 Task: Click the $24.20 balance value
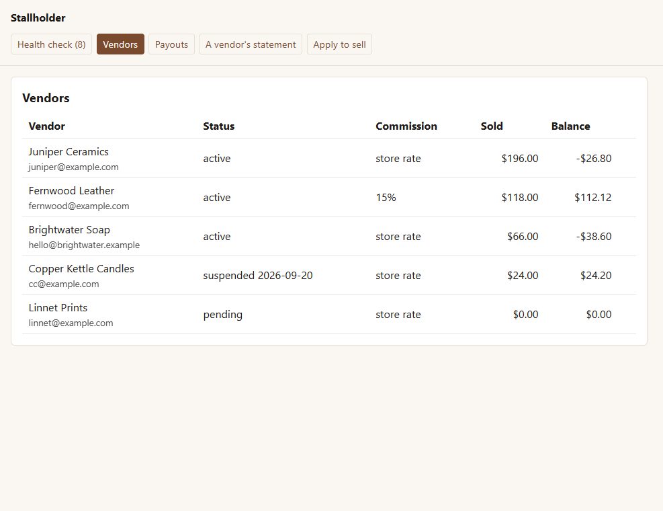(596, 275)
